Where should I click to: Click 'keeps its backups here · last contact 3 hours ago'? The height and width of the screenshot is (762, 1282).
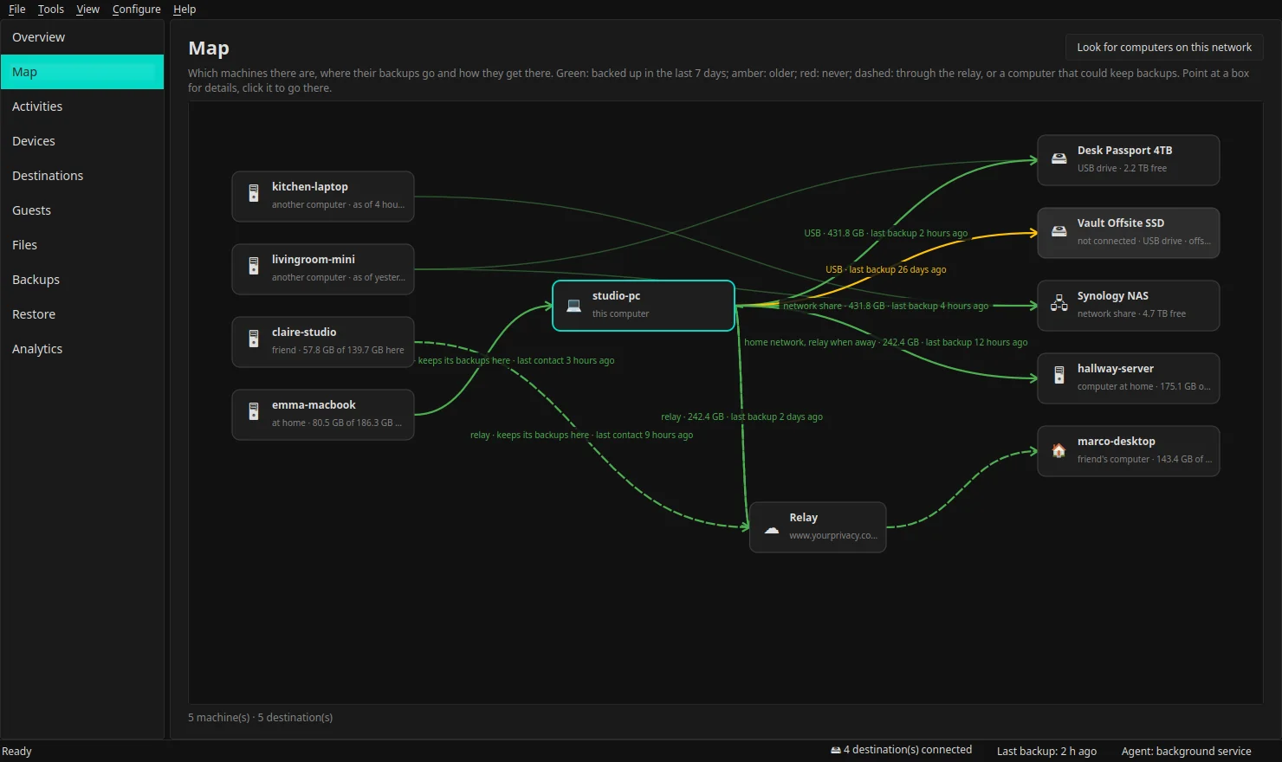pos(516,360)
